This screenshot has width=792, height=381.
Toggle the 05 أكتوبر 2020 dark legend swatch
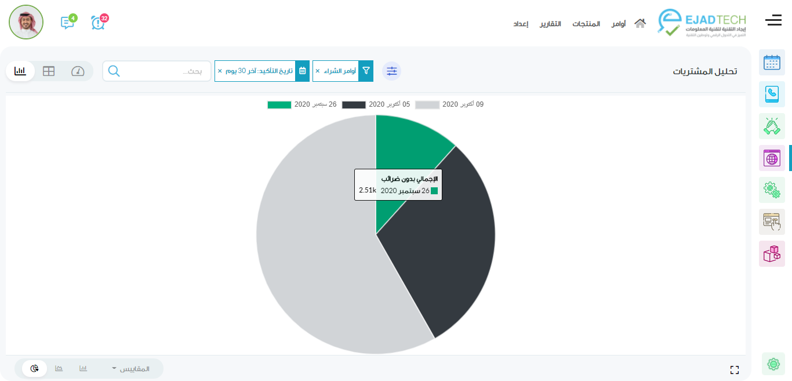click(x=354, y=104)
